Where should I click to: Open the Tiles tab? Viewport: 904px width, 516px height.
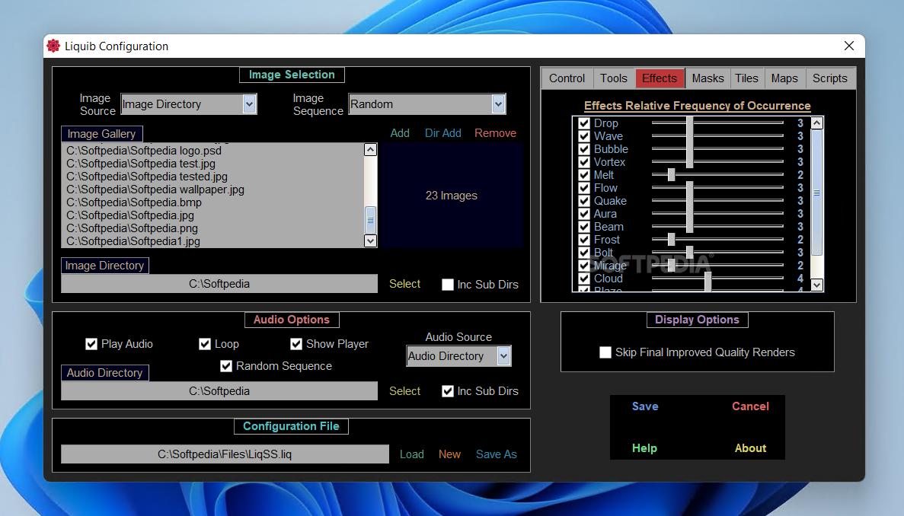click(746, 78)
